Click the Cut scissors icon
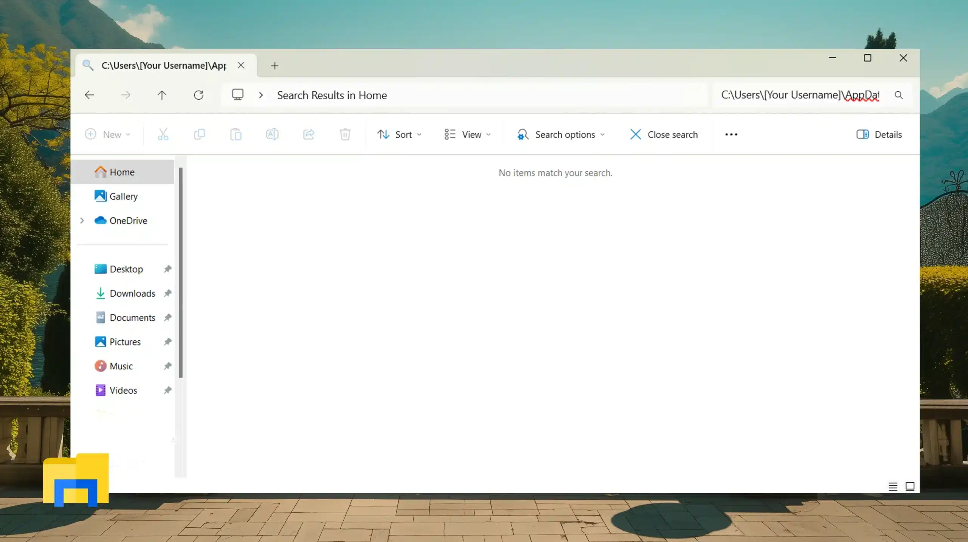Viewport: 968px width, 542px height. (x=163, y=134)
